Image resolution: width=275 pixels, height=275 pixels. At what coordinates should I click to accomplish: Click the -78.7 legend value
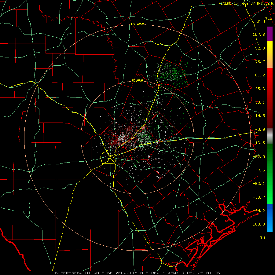[x=259, y=197]
